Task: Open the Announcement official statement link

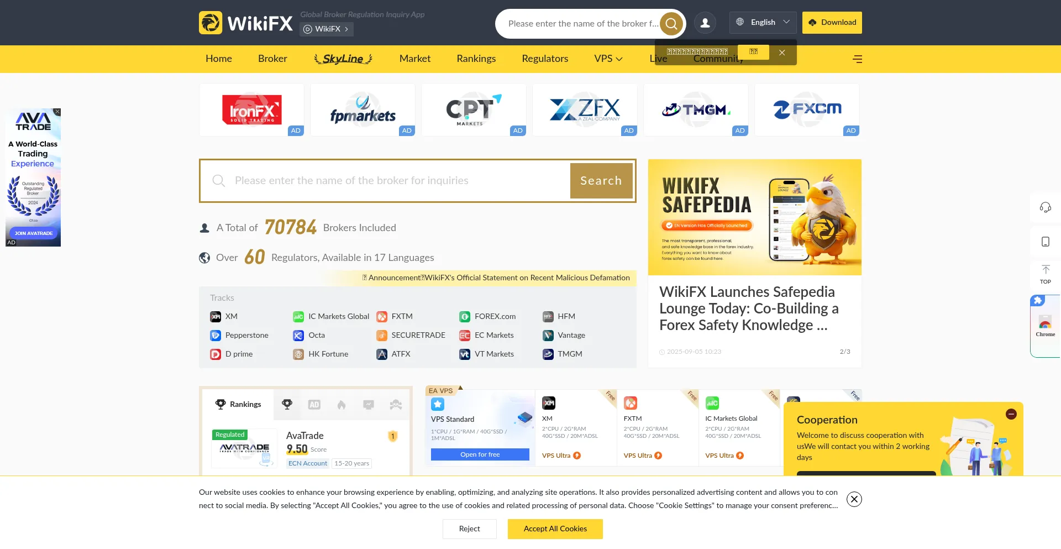Action: (x=496, y=278)
